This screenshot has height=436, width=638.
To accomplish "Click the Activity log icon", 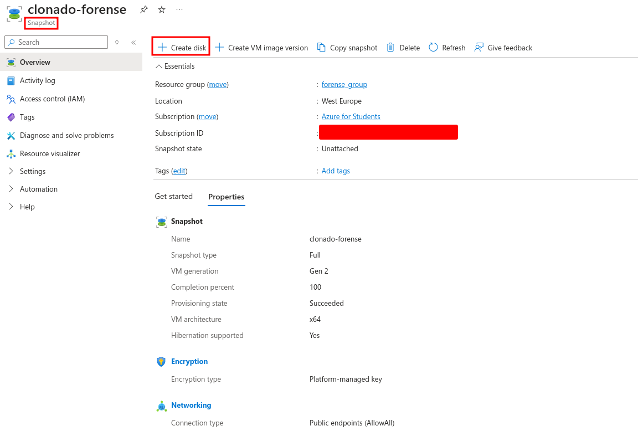I will [11, 80].
